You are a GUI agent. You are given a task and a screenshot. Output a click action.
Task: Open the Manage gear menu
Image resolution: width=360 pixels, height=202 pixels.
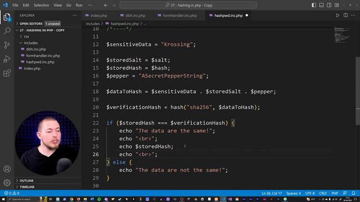[7, 183]
